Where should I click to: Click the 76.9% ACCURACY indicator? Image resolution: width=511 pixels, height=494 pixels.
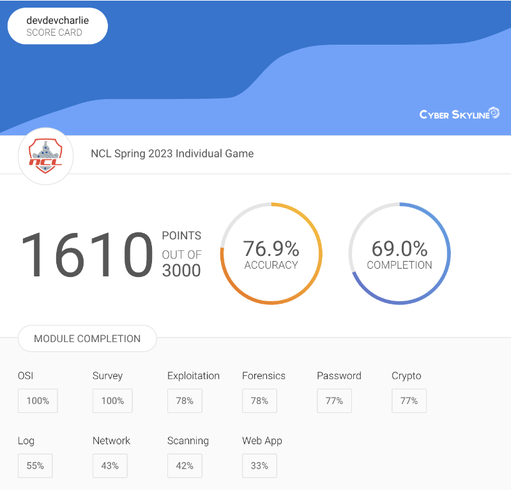[x=271, y=253]
